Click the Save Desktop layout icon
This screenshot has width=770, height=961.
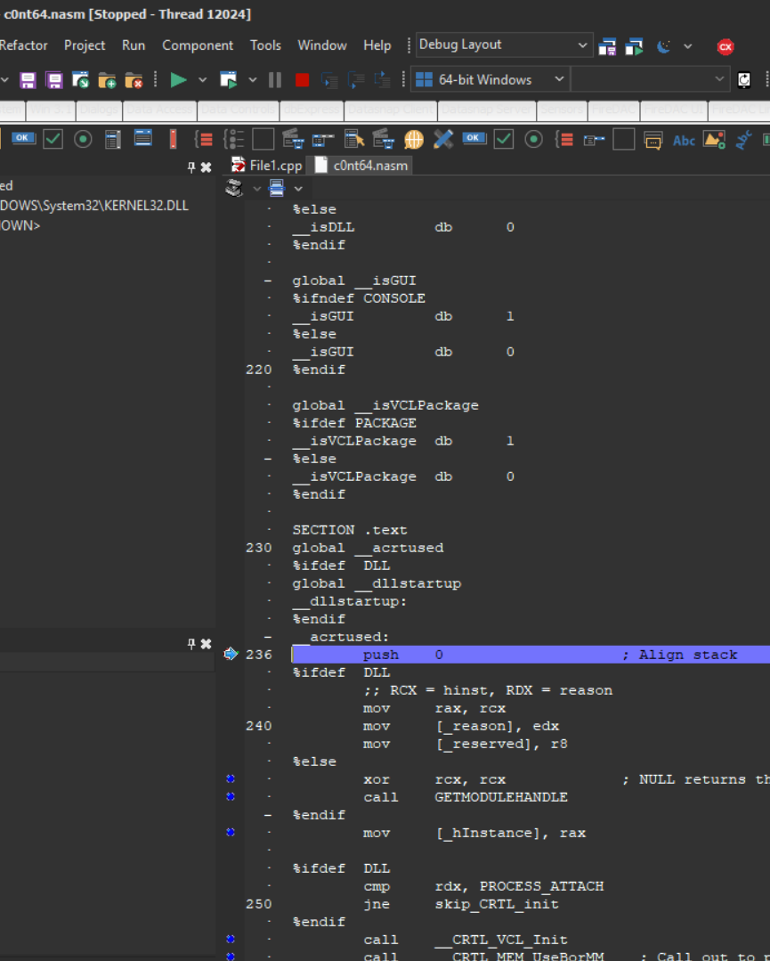pyautogui.click(x=607, y=46)
